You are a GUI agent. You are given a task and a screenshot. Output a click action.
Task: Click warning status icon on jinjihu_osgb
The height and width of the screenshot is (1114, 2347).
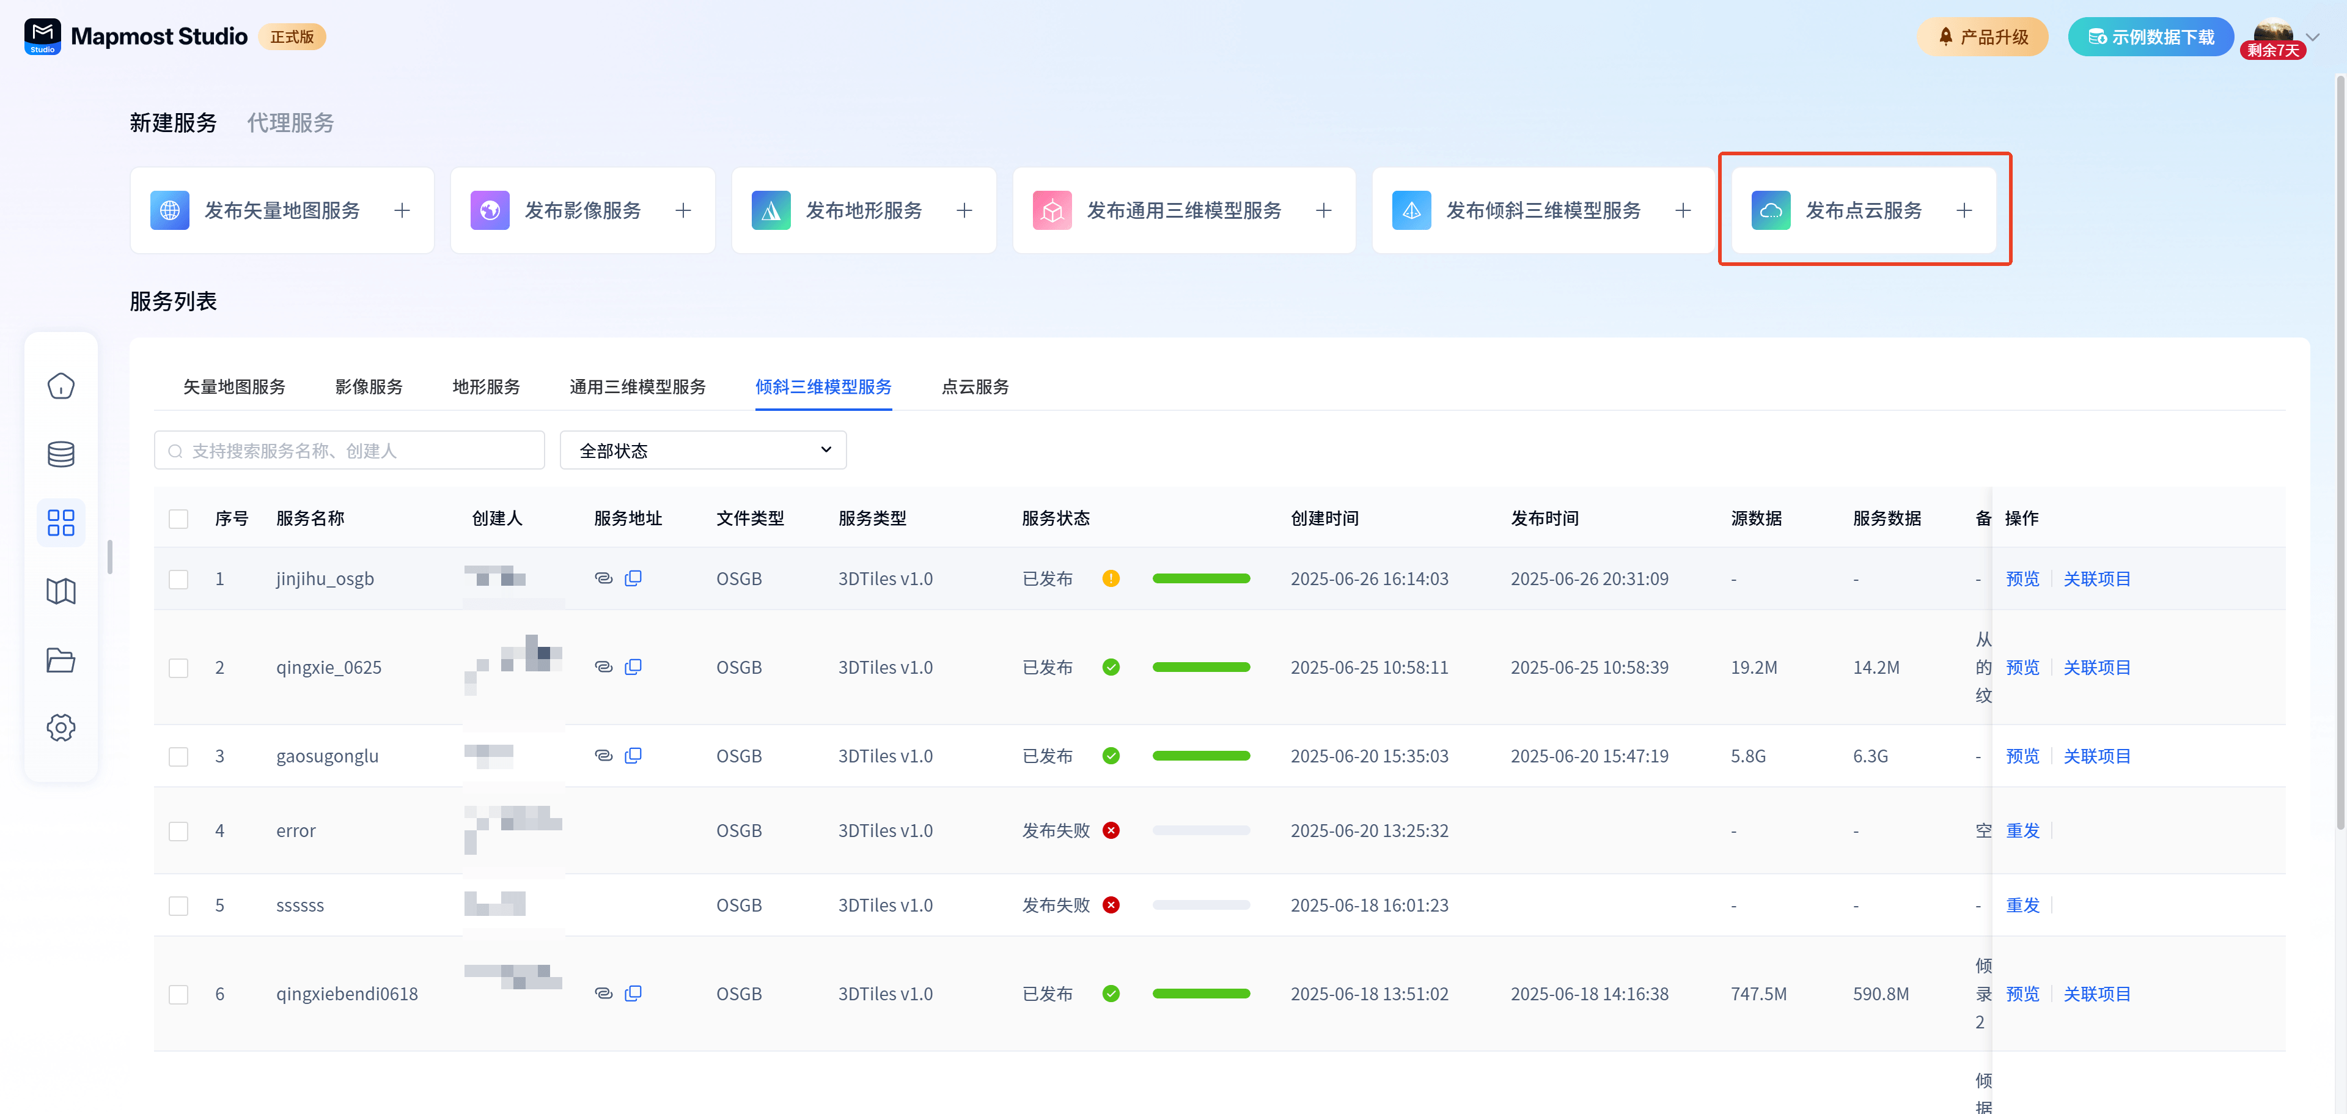click(1111, 578)
